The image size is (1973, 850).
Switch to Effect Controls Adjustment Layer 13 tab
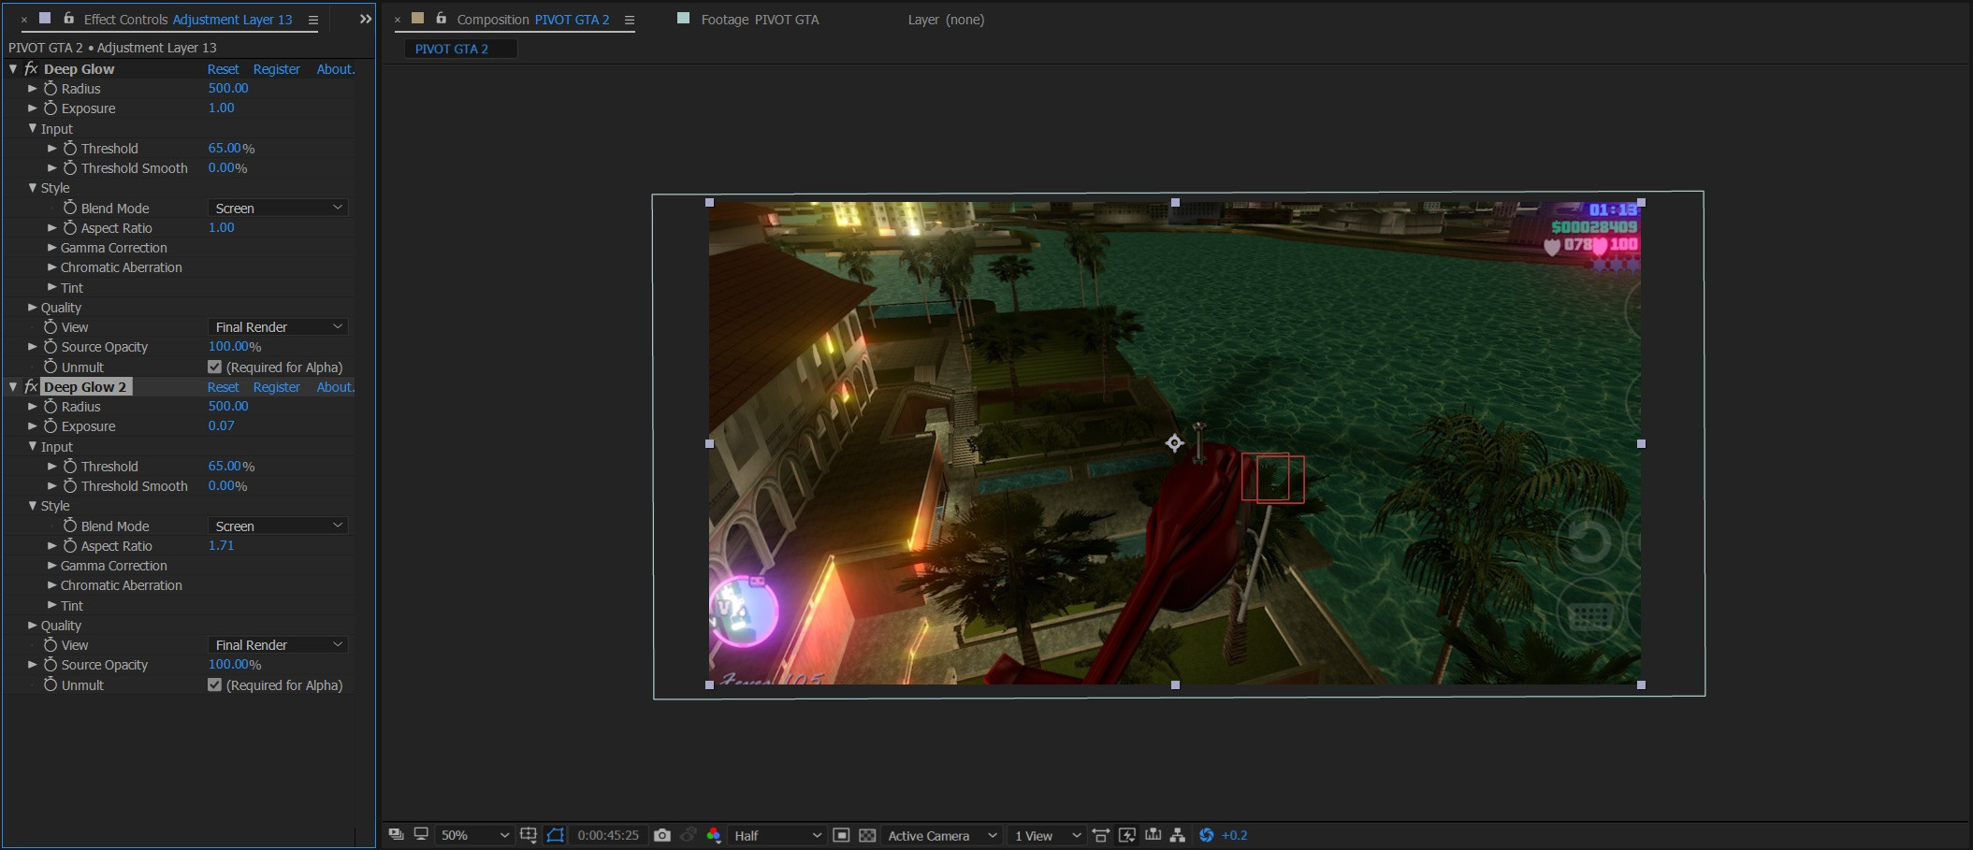pos(187,20)
